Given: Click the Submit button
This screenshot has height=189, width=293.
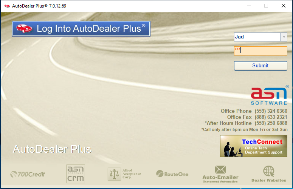Looking at the screenshot, I should [260, 66].
